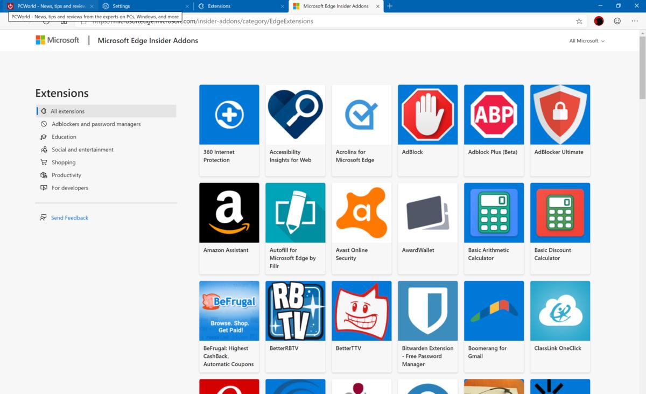Click the 'BetterTTV' title text
The height and width of the screenshot is (394, 646).
348,348
